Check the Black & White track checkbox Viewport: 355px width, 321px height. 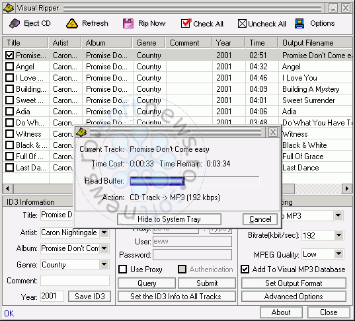pos(9,145)
